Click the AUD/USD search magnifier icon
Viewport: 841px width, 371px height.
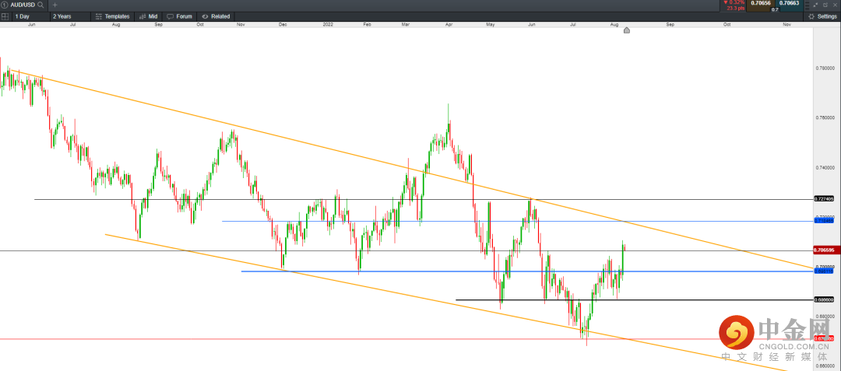40,5
